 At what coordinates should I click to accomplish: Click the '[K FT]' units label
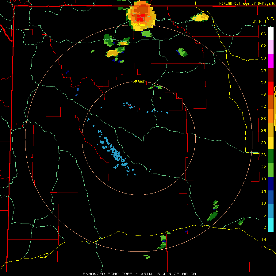(x=259, y=21)
